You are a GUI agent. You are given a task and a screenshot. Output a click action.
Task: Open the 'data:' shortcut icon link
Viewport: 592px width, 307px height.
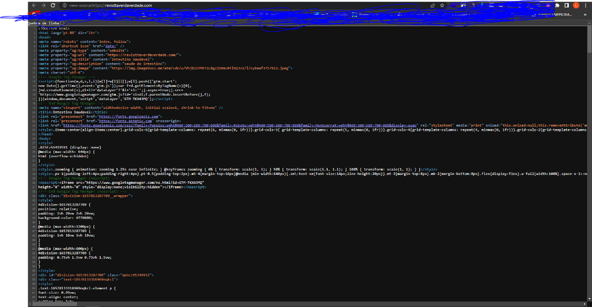click(111, 46)
